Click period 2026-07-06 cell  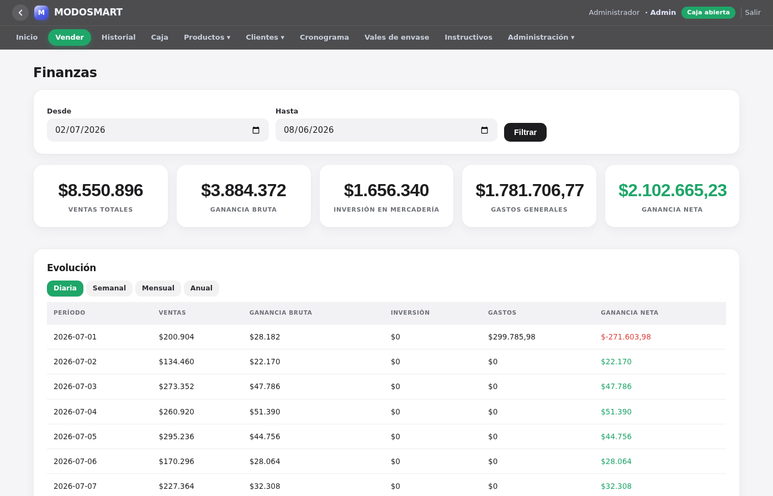pyautogui.click(x=75, y=461)
